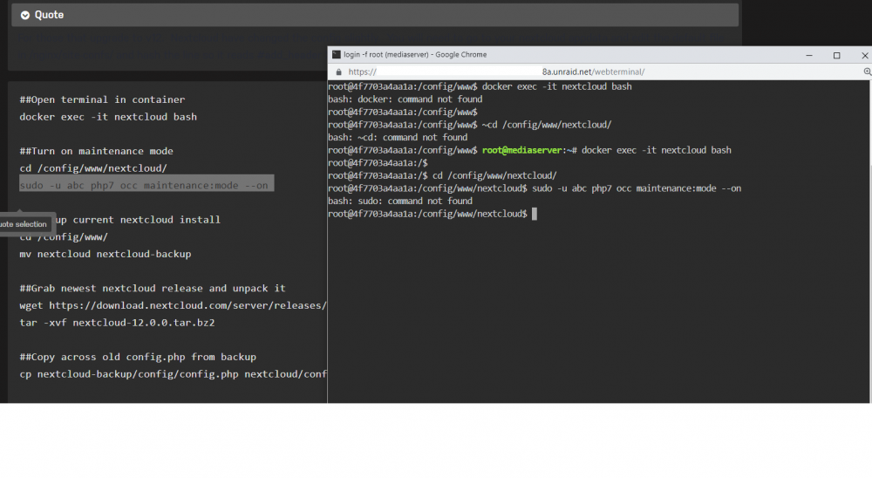This screenshot has height=478, width=872.
Task: Click the padlock icon in the address bar
Action: (x=338, y=72)
